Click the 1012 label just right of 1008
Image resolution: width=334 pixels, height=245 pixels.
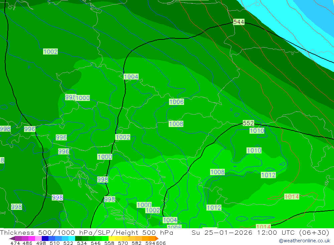269,175
